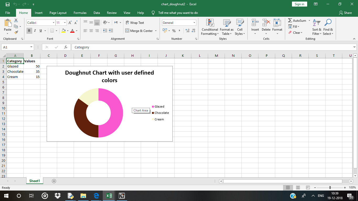Expand the Calibri font name dropdown
The height and width of the screenshot is (201, 358).
tap(53, 23)
